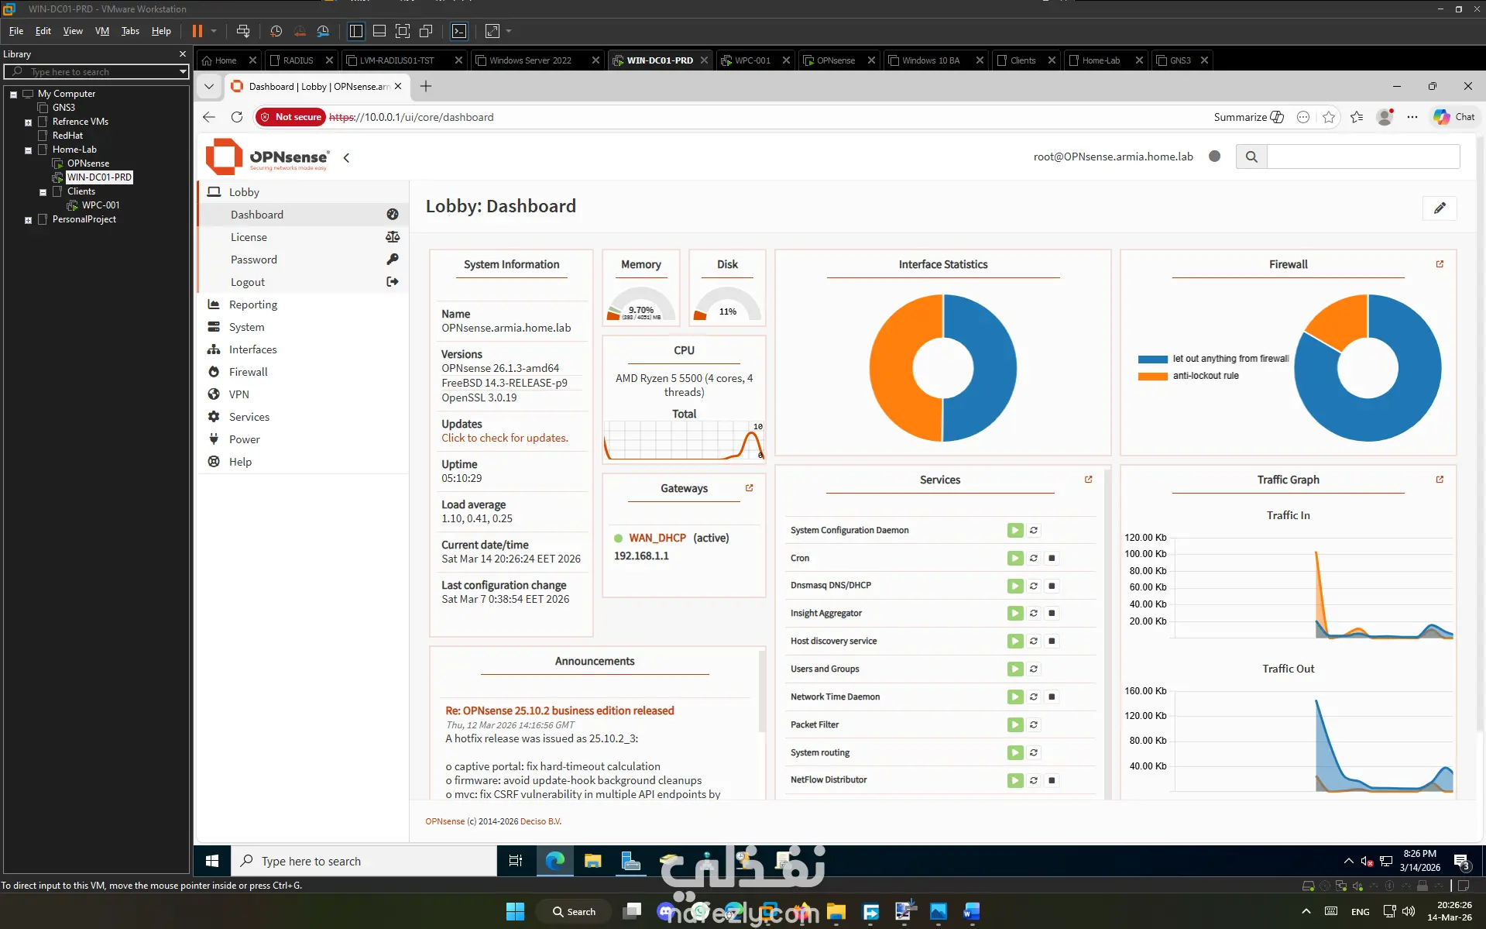The image size is (1486, 929).
Task: Click the Deciso B.V. footer link
Action: tap(541, 821)
